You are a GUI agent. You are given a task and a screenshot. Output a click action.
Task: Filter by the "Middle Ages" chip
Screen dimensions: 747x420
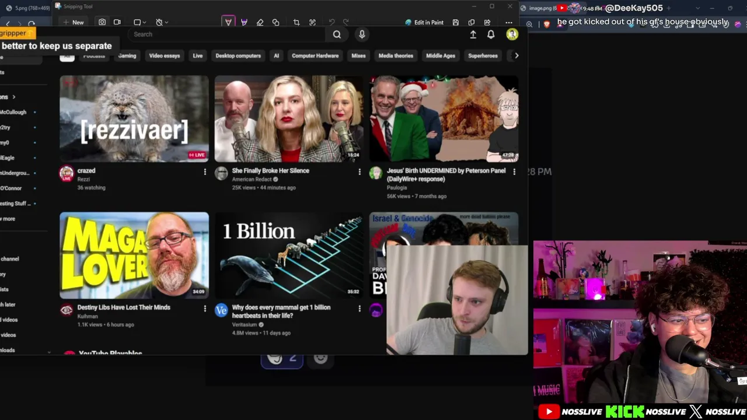[441, 56]
